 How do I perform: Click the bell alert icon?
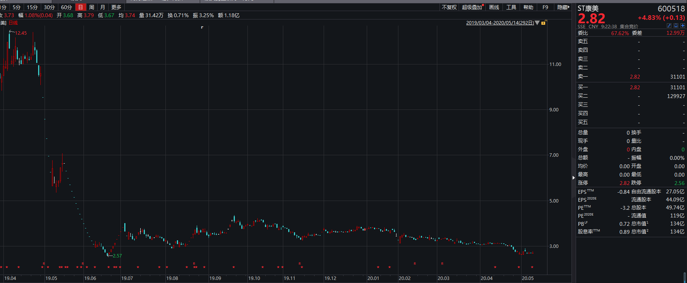click(x=676, y=26)
